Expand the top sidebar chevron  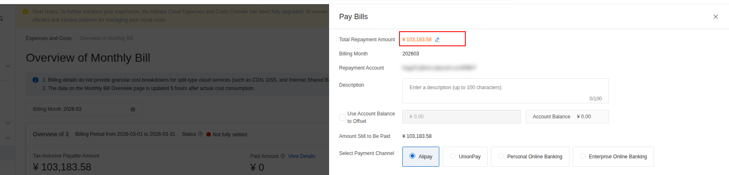[8, 66]
